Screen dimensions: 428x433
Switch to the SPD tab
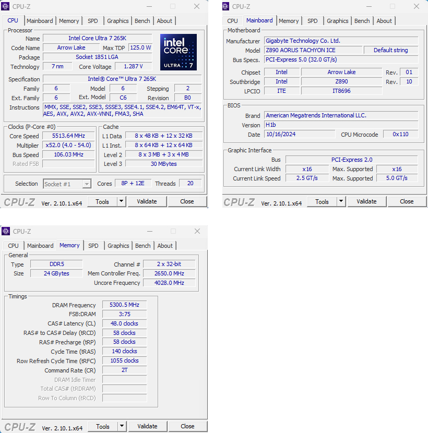point(93,21)
